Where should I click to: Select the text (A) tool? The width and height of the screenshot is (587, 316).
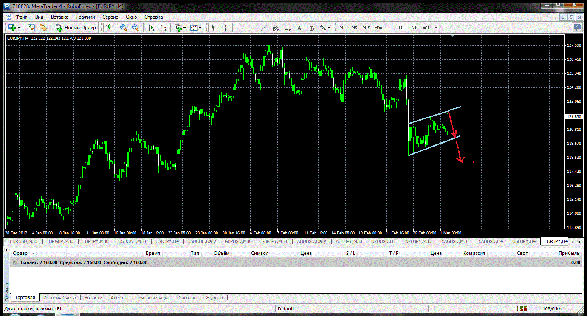coord(299,28)
